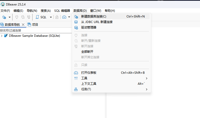Screen dimensions: 200x118
Task: Click the new connection plug icon in toolbar
Action: (x=4, y=17)
